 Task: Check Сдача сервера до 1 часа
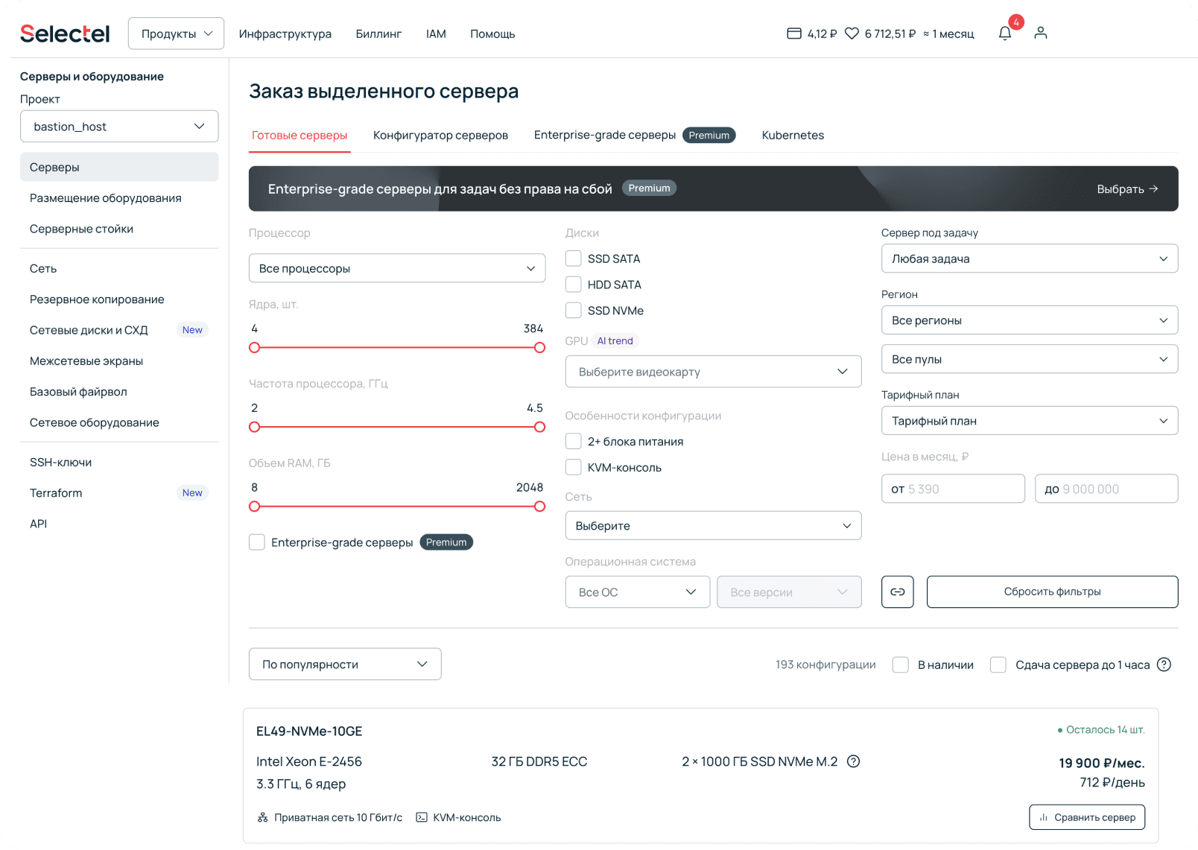pyautogui.click(x=998, y=665)
